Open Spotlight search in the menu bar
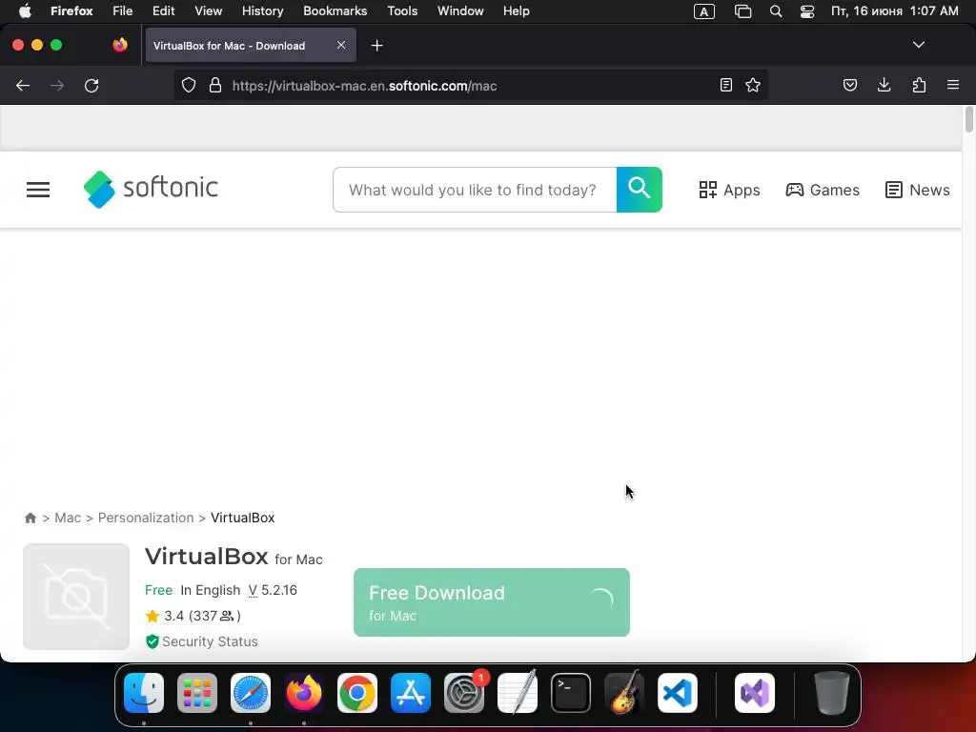The height and width of the screenshot is (732, 976). [x=776, y=11]
